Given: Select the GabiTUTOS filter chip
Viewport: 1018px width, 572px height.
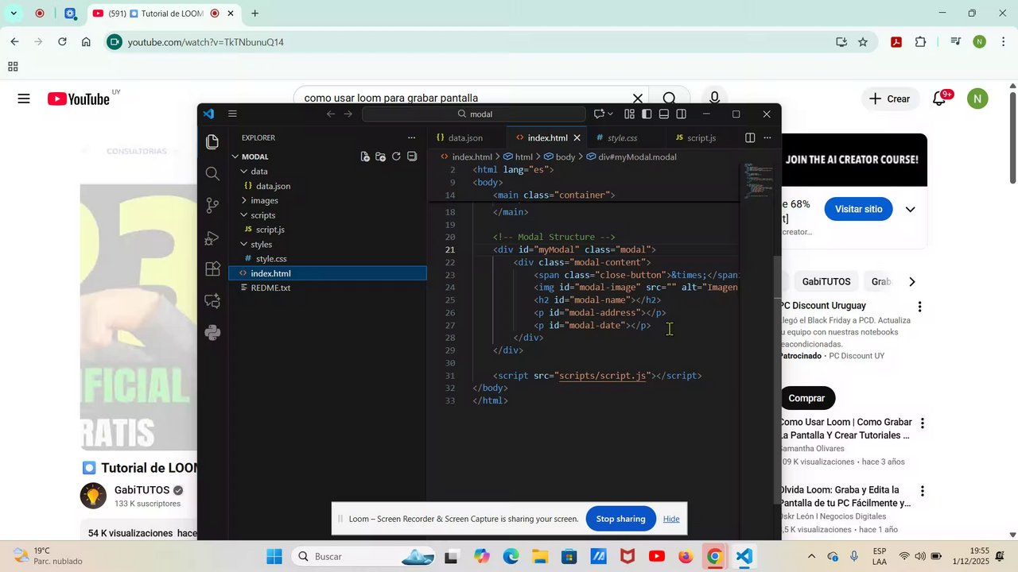Looking at the screenshot, I should (826, 282).
